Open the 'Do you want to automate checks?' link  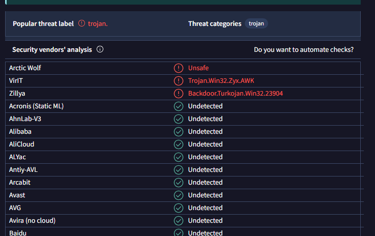303,49
